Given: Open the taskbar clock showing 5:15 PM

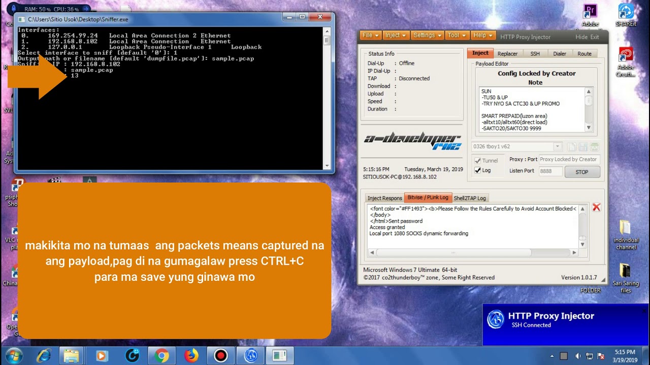Looking at the screenshot, I should tap(625, 356).
